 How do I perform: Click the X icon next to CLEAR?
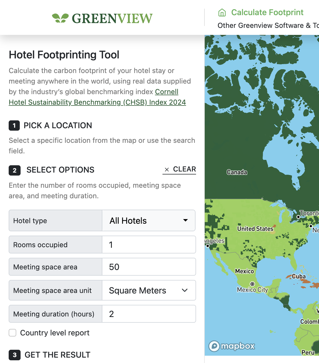coord(167,170)
